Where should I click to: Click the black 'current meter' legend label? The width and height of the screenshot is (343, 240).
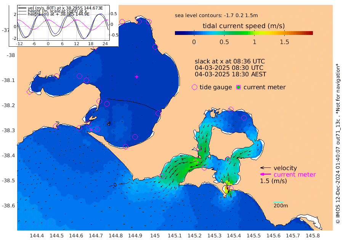pos(264,87)
